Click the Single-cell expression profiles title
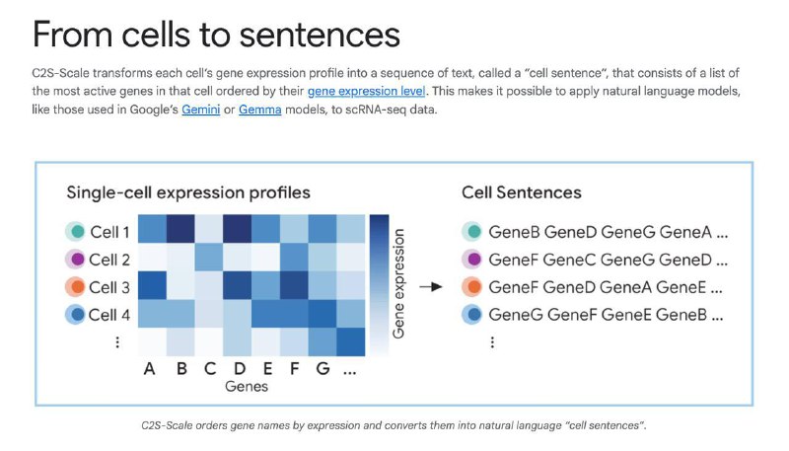This screenshot has width=789, height=451. point(188,192)
